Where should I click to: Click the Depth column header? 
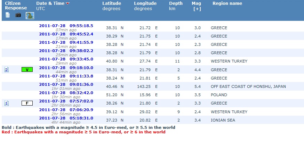coord(175,3)
